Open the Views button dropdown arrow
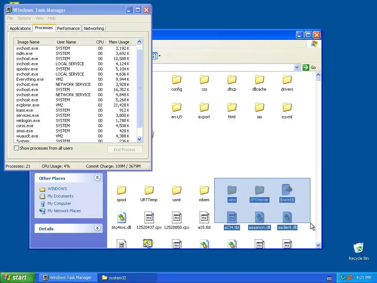This screenshot has height=283, width=377. [159, 56]
